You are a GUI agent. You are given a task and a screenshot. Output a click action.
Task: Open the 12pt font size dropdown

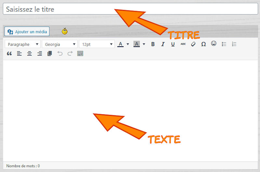tap(97, 44)
